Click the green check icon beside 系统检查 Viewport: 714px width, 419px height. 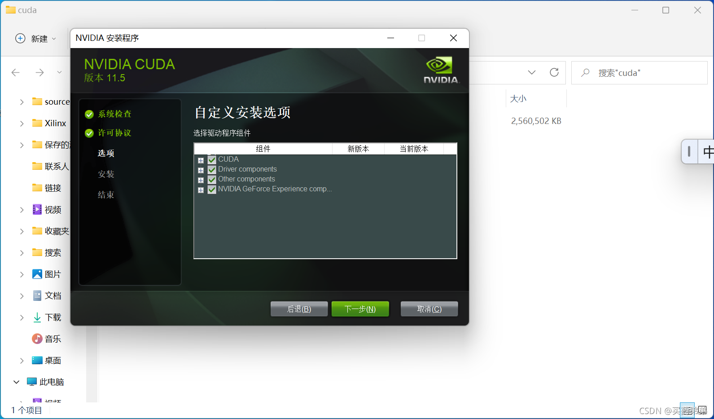point(89,115)
